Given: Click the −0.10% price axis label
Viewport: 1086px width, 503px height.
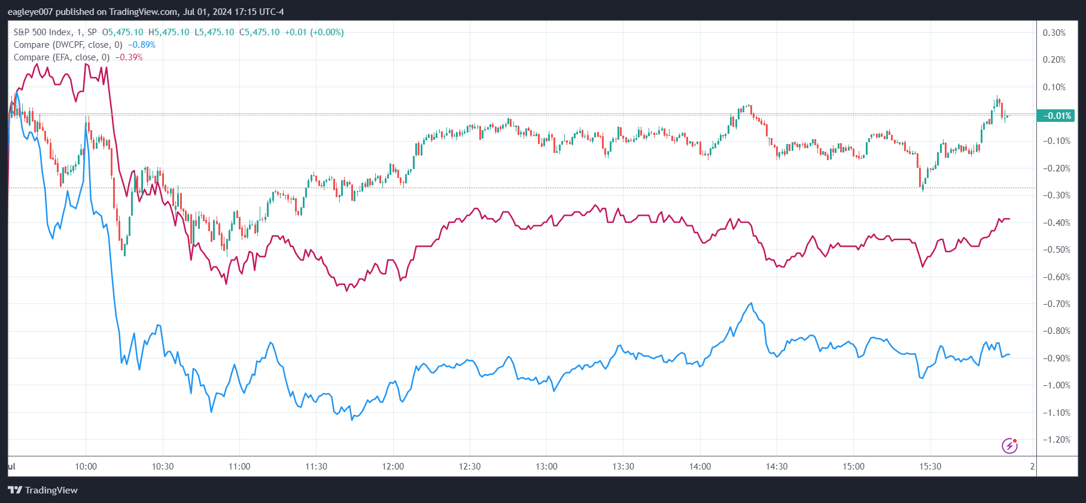Looking at the screenshot, I should 1057,141.
